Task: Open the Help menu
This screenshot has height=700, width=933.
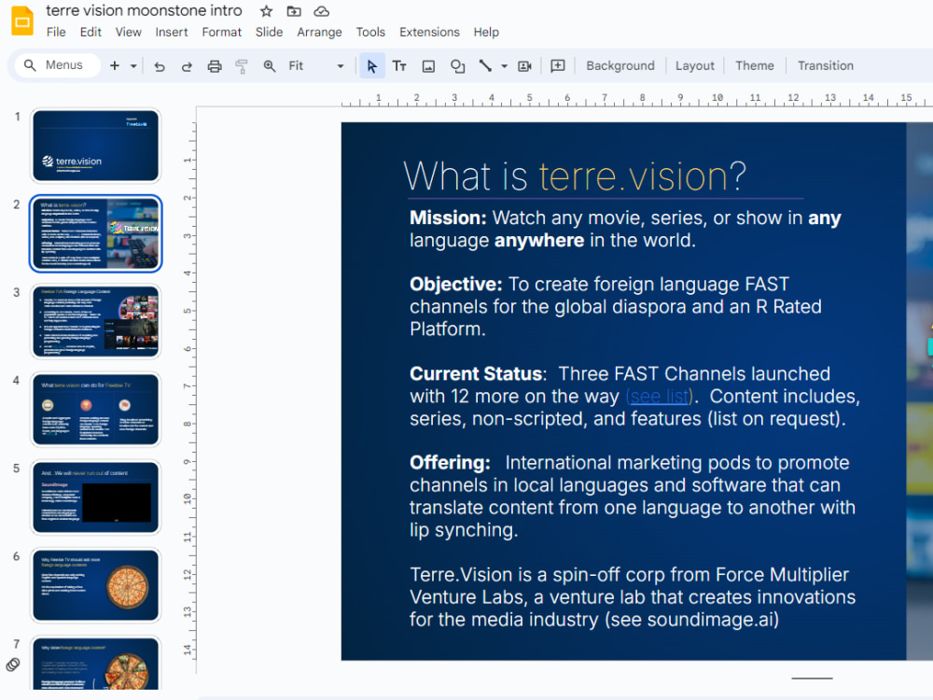Action: [x=486, y=32]
